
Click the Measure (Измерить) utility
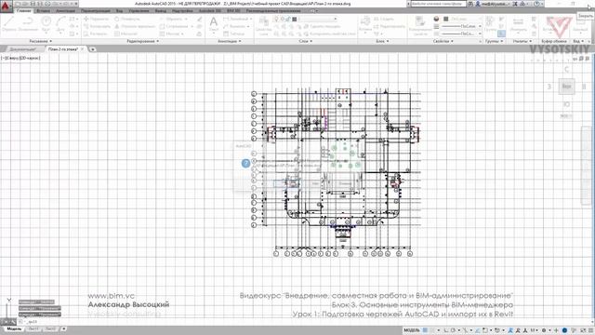pos(519,24)
